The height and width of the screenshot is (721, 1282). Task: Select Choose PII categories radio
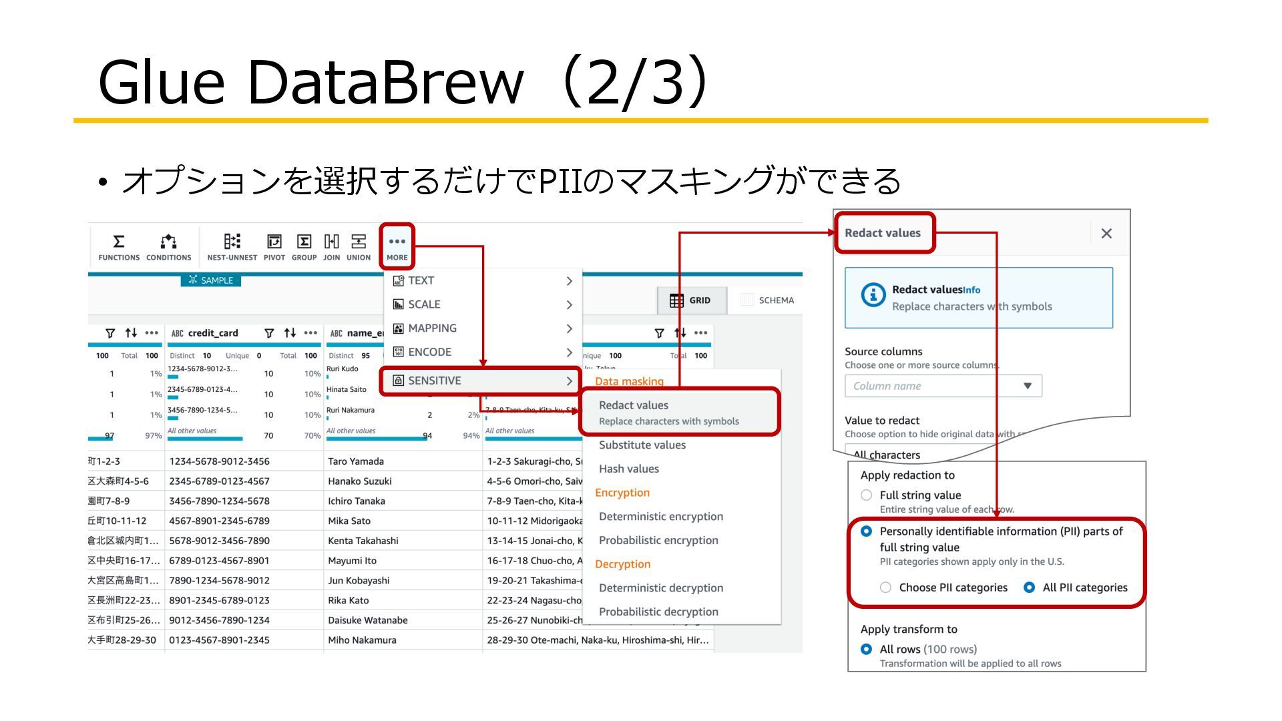885,587
